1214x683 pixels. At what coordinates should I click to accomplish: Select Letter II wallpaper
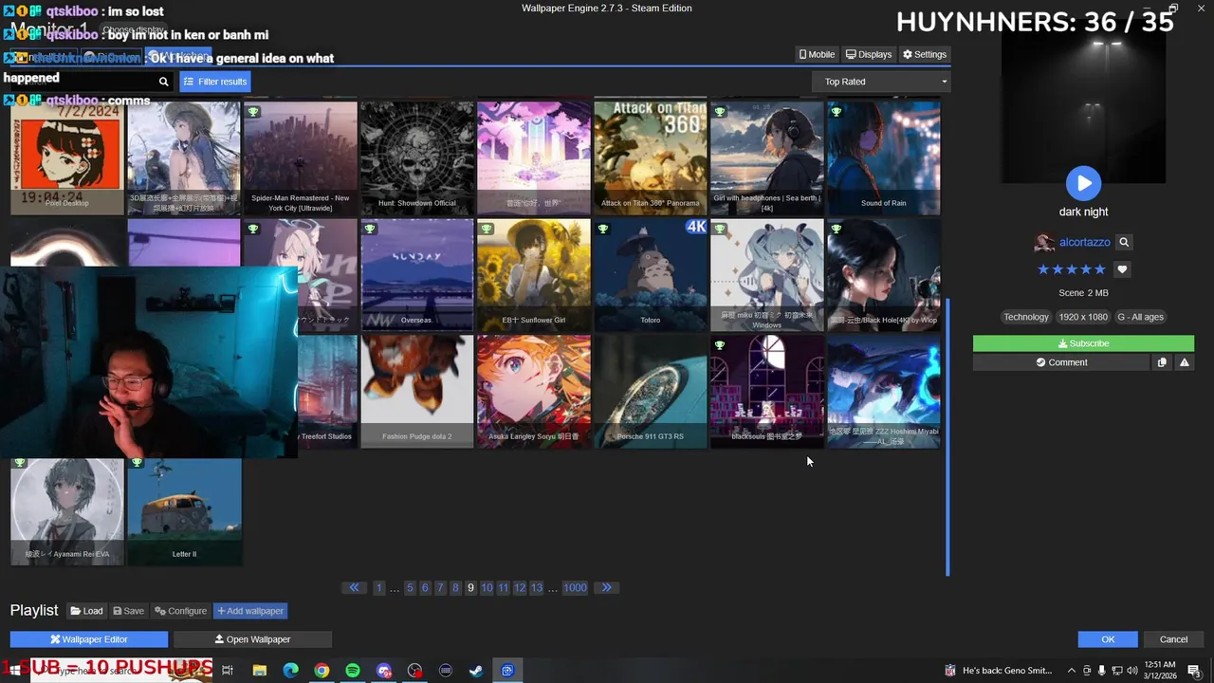pyautogui.click(x=184, y=512)
